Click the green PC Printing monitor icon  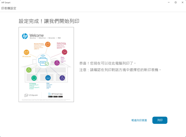[34, 78]
